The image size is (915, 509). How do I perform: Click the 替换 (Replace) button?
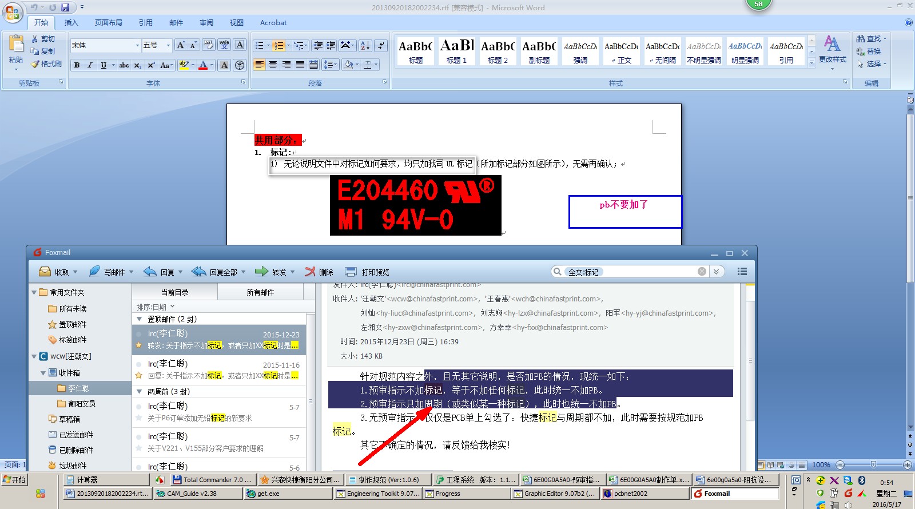click(869, 51)
